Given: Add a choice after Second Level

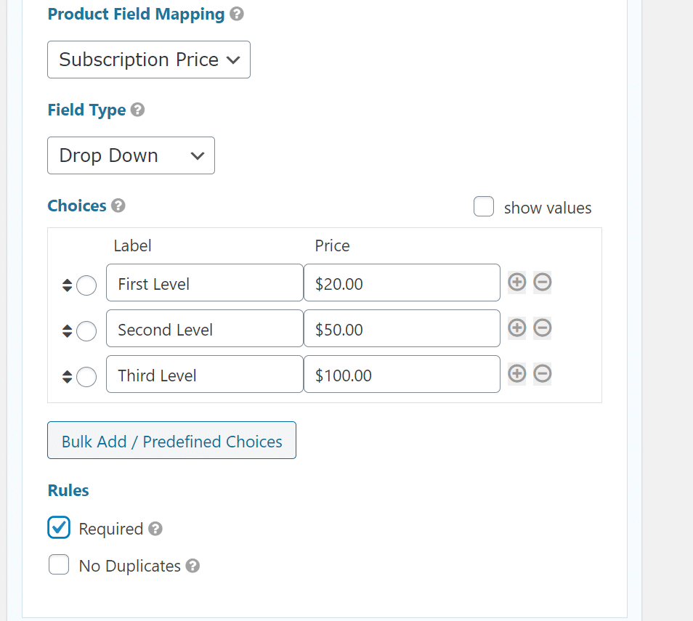Looking at the screenshot, I should (516, 328).
